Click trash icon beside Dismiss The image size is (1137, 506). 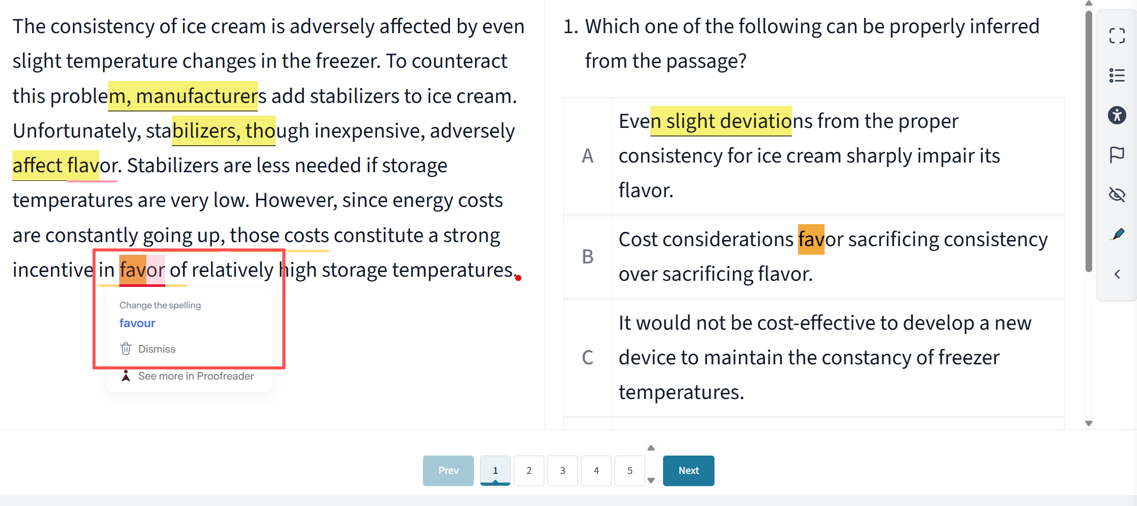click(x=126, y=349)
